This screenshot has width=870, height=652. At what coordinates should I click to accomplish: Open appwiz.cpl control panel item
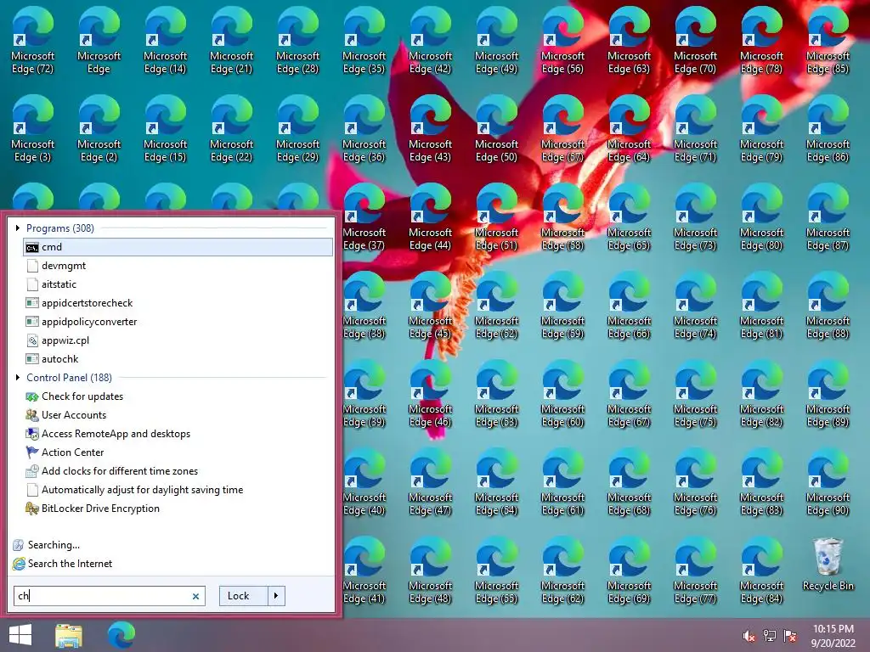click(178, 340)
